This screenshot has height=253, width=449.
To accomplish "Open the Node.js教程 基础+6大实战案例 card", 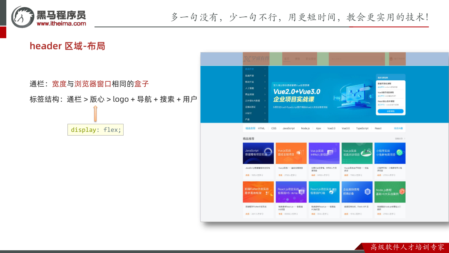I will coord(390,200).
